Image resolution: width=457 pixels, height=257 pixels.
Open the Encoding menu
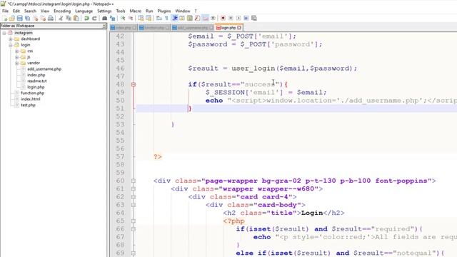[x=62, y=11]
